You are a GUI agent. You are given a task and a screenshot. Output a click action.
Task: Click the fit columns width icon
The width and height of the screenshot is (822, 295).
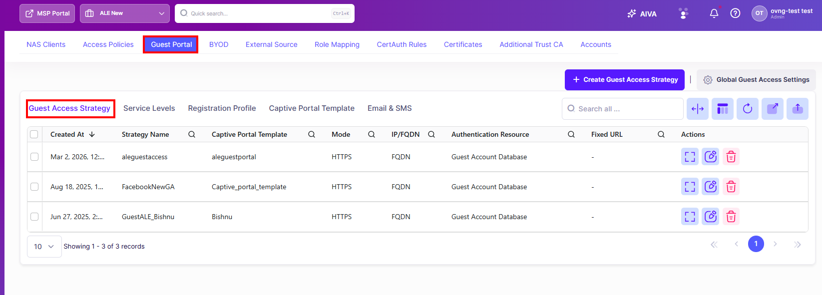coord(698,109)
